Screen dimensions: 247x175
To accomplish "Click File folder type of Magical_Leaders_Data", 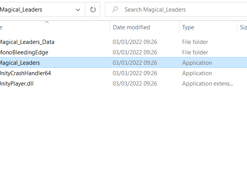I will point(195,42).
